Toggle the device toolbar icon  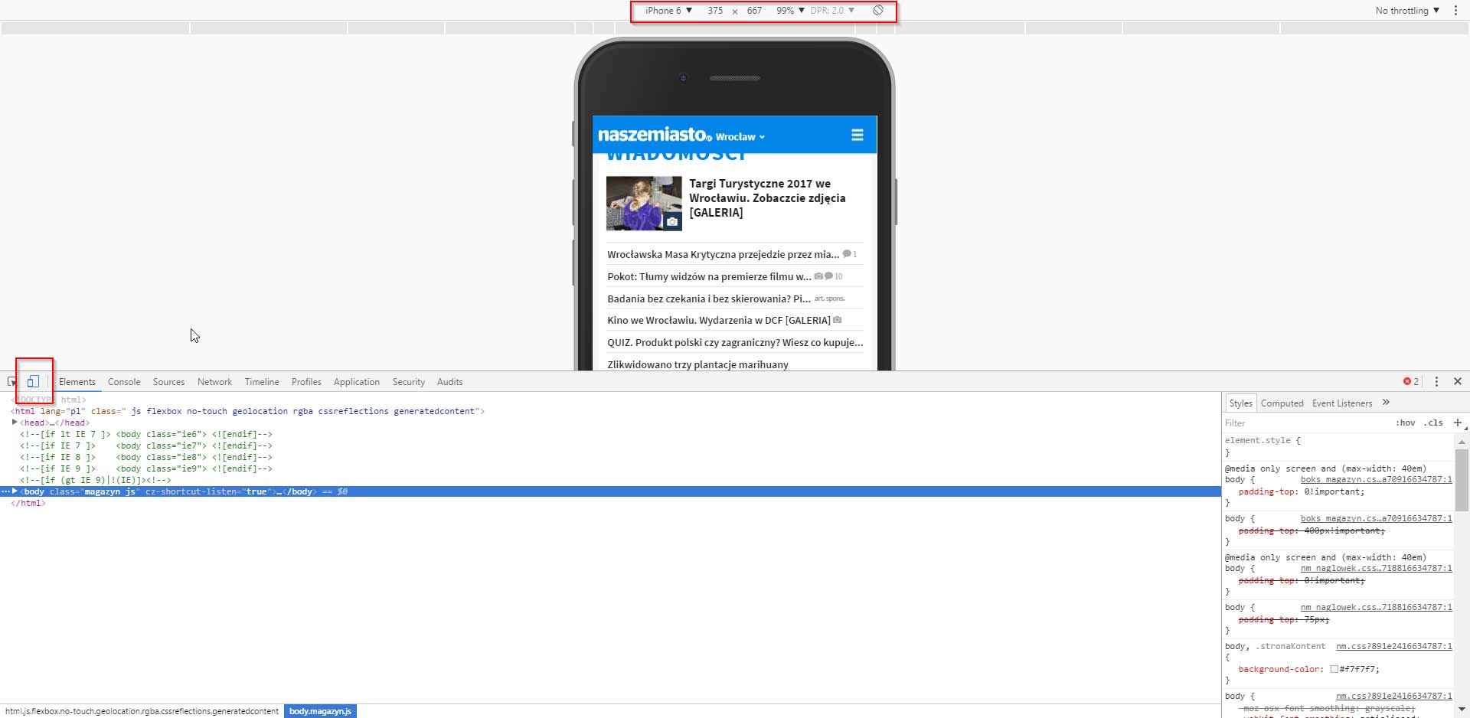[x=33, y=381]
